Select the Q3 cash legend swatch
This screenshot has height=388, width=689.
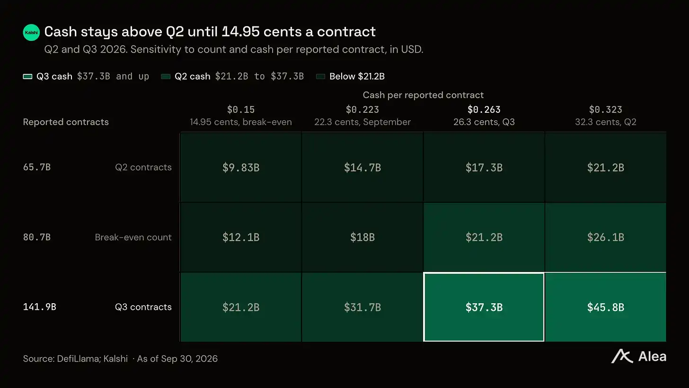27,76
